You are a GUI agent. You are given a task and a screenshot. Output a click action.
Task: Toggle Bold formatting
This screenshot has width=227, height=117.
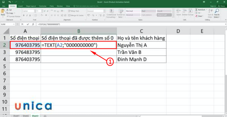coord(23,15)
